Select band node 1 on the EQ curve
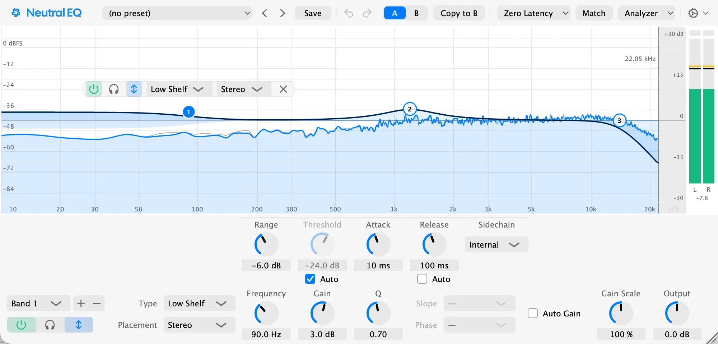Screen dimensions: 718x344 pyautogui.click(x=189, y=112)
